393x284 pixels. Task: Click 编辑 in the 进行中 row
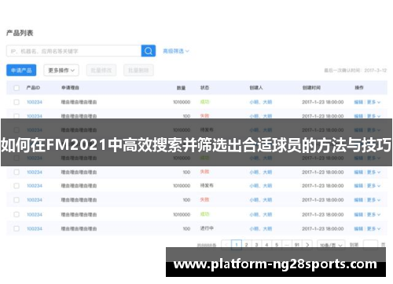coord(358,229)
